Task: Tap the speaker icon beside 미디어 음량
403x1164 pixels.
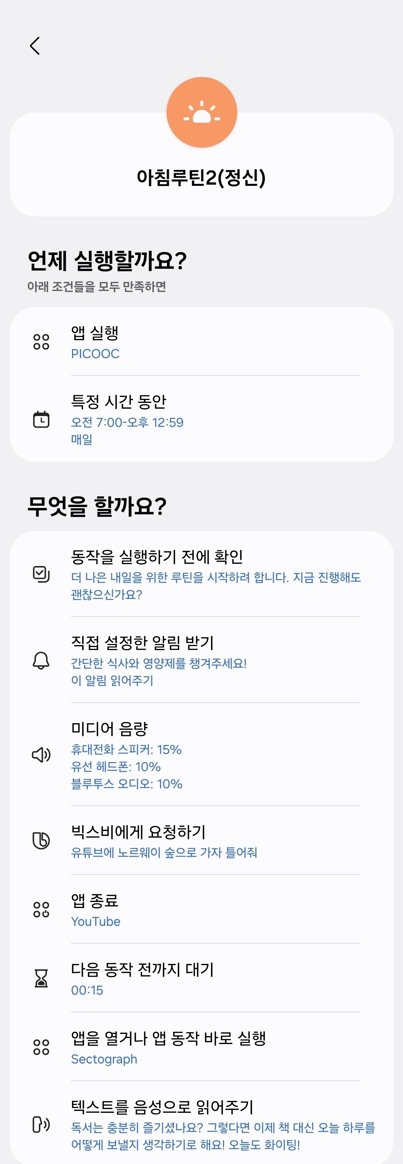Action: coord(41,755)
